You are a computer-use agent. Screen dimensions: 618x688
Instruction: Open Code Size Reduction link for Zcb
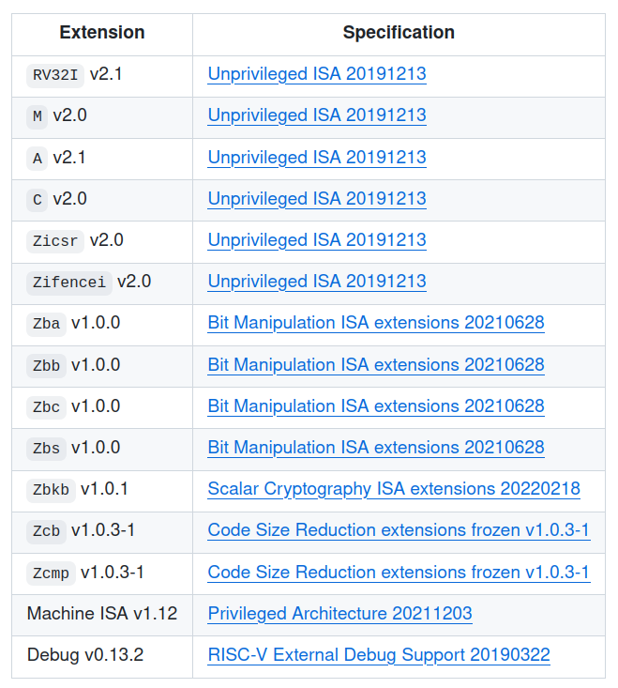click(x=399, y=530)
